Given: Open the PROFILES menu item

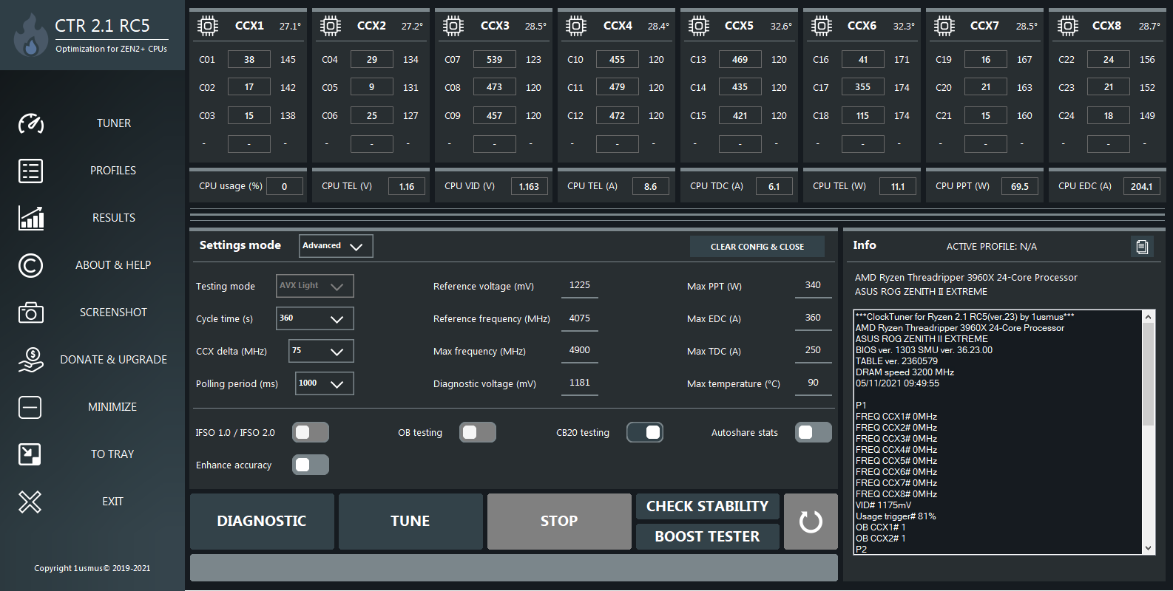Looking at the screenshot, I should click(x=113, y=171).
